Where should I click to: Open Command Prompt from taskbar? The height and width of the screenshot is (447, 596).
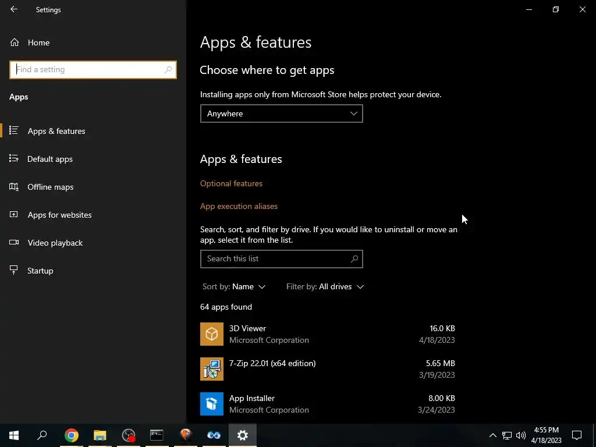coord(157,435)
